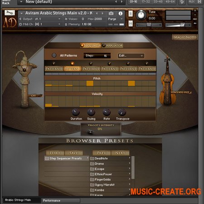Toggle the AUX button in top bar
204x204 pixels.
(192, 2)
